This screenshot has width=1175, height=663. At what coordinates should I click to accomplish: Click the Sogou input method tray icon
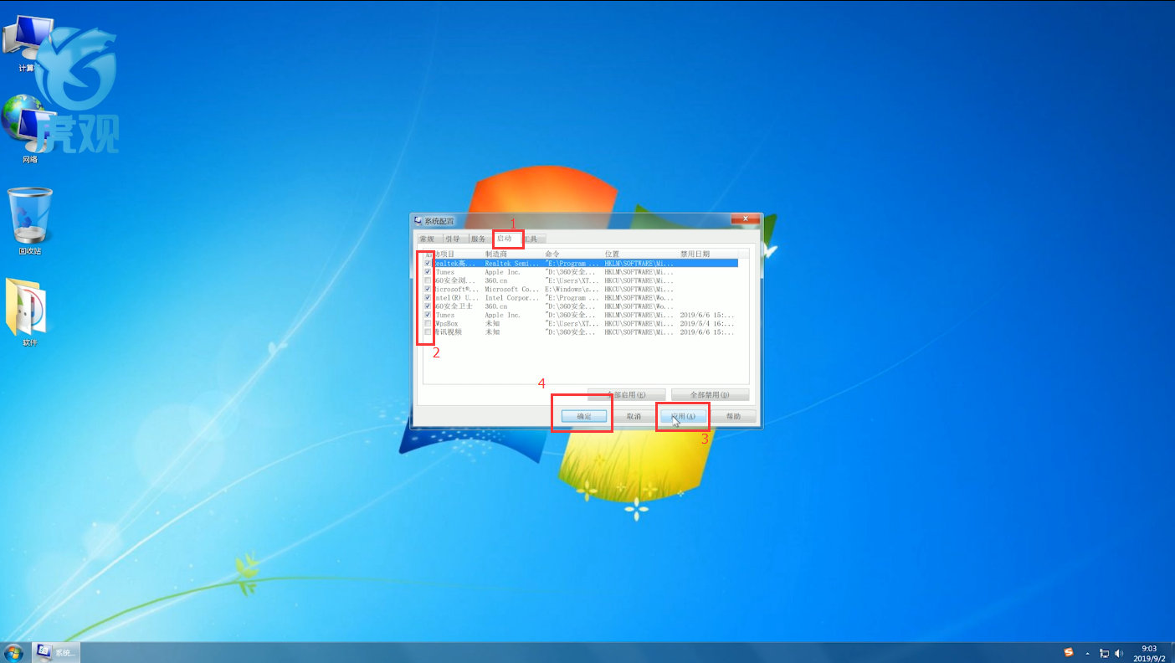pos(1069,652)
